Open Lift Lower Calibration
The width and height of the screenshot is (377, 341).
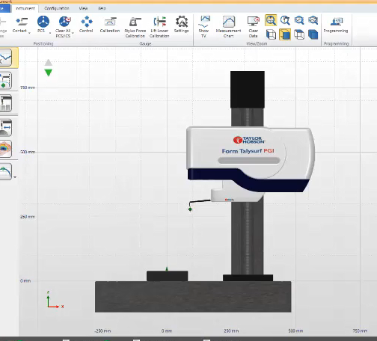[x=159, y=27]
